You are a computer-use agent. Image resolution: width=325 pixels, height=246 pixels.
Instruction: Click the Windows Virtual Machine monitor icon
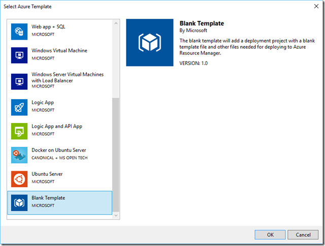[x=19, y=55]
